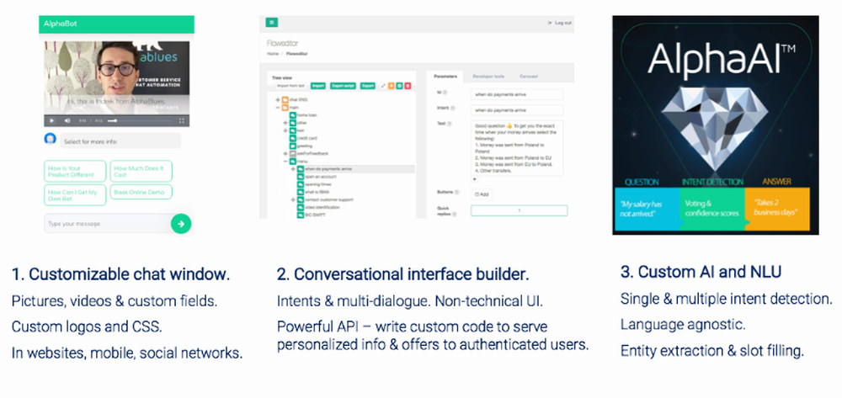Click the green Export button
This screenshot has width=842, height=398.
pos(368,86)
